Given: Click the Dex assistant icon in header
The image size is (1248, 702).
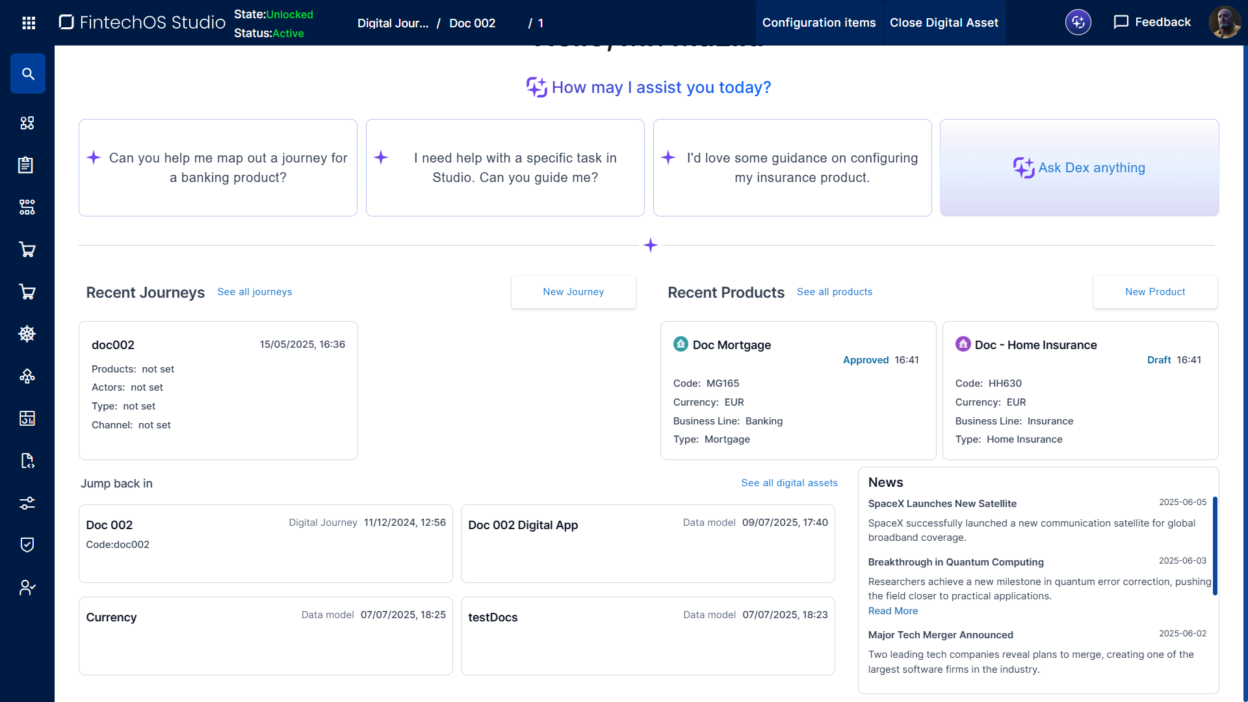Looking at the screenshot, I should coord(1078,22).
